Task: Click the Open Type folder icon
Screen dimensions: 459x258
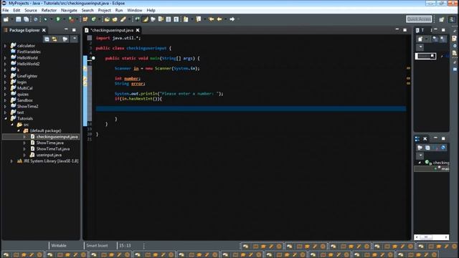Action: 107,19
